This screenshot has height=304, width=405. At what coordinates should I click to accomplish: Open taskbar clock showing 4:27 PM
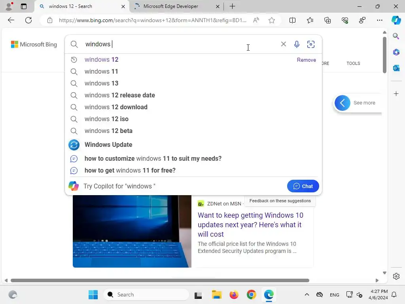tap(378, 294)
